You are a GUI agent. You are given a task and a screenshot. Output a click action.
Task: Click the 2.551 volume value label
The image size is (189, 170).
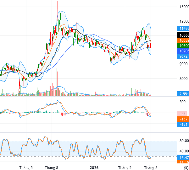[183, 94]
